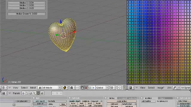Open the proportional editing selector

coord(113,88)
